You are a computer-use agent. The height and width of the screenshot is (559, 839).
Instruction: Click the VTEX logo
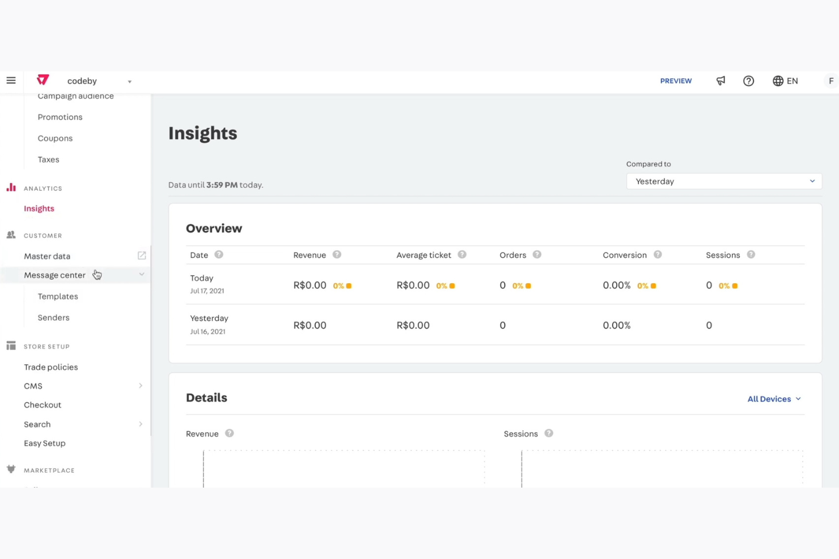pos(43,80)
